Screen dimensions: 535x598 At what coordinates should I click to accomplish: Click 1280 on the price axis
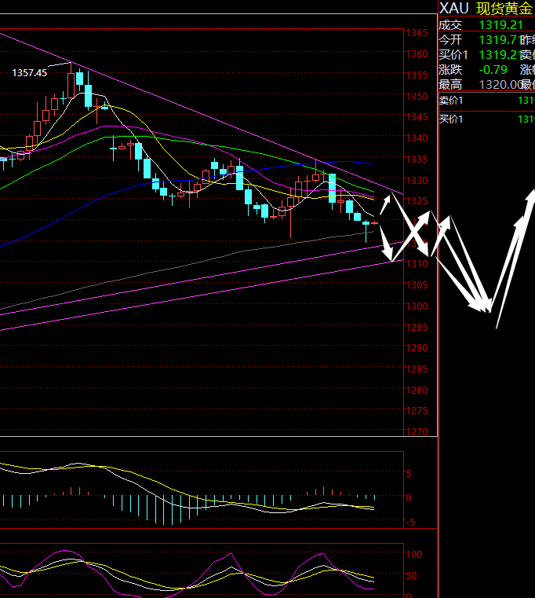point(417,391)
